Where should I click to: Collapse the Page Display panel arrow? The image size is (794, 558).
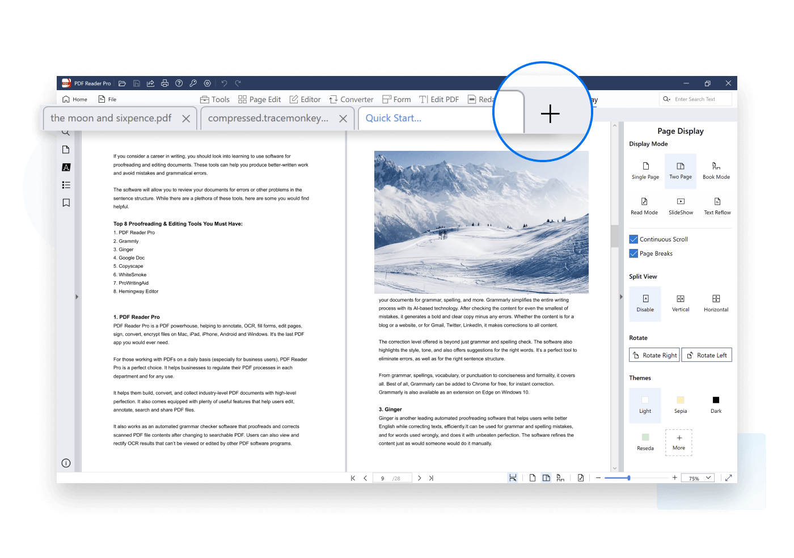pyautogui.click(x=621, y=297)
